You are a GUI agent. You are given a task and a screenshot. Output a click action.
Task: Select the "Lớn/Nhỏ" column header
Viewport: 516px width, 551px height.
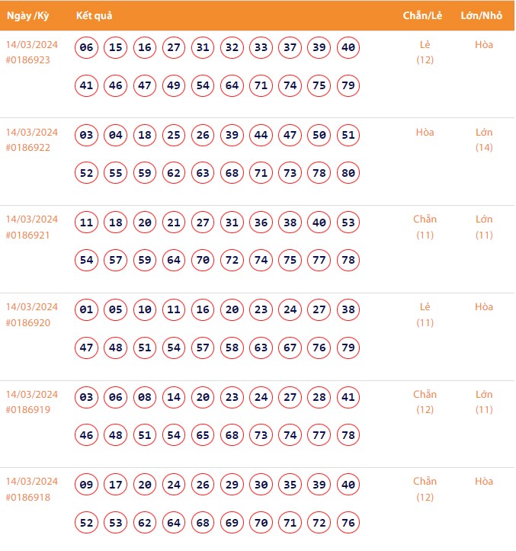click(483, 16)
